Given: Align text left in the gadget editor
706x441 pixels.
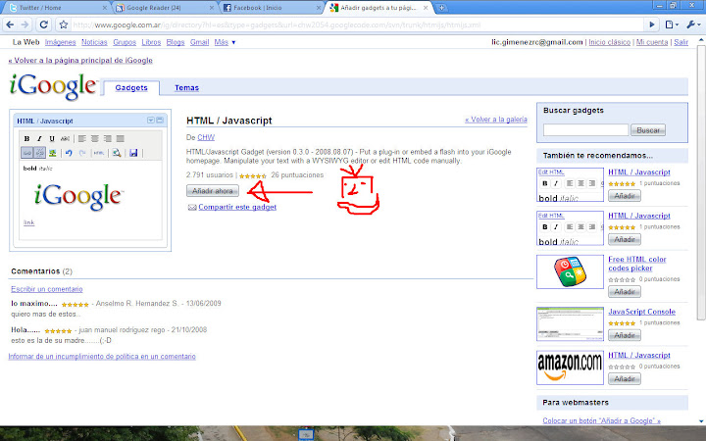Looking at the screenshot, I should tap(82, 138).
